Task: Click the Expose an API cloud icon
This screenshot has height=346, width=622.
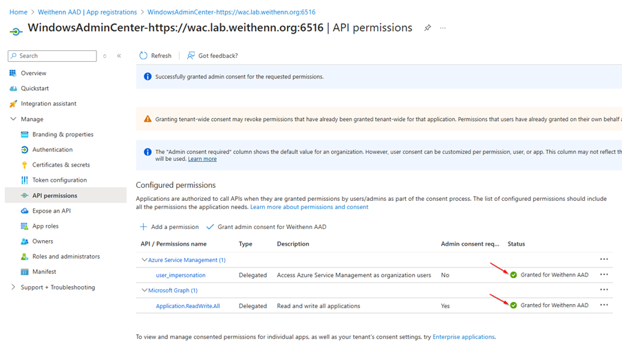Action: click(x=25, y=210)
